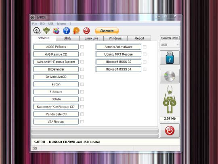Switch to the Antivirus tab
This screenshot has width=218, height=164.
[x=43, y=38]
